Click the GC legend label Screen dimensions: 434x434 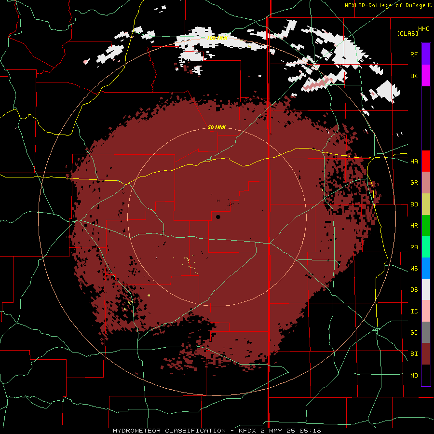[414, 332]
